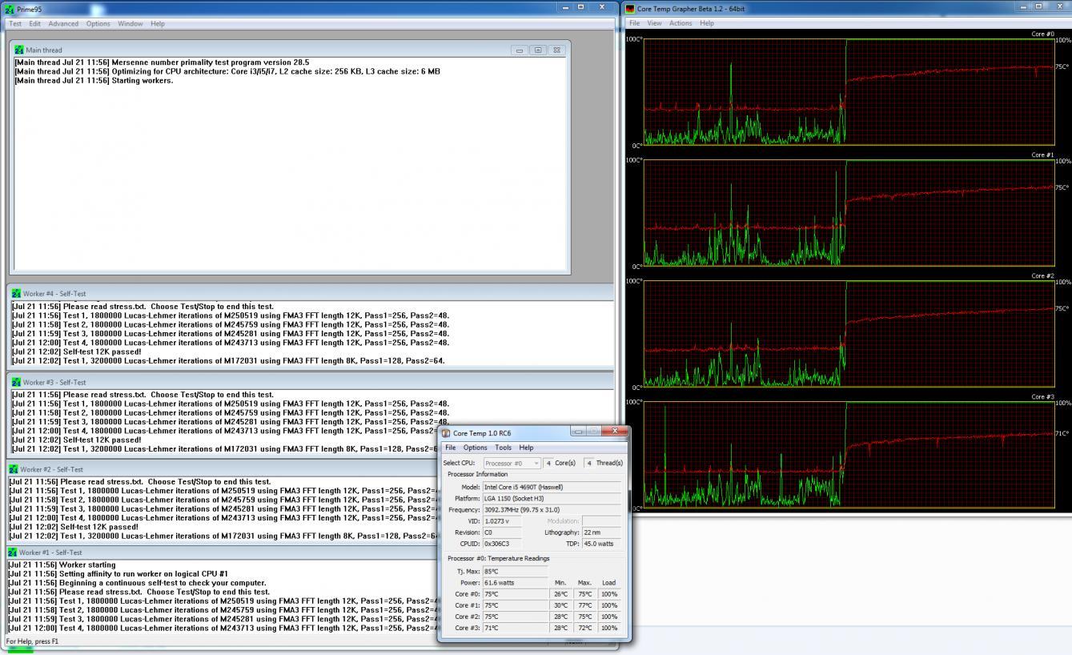Open the Window menu in Prime95
The height and width of the screenshot is (655, 1072).
(130, 23)
